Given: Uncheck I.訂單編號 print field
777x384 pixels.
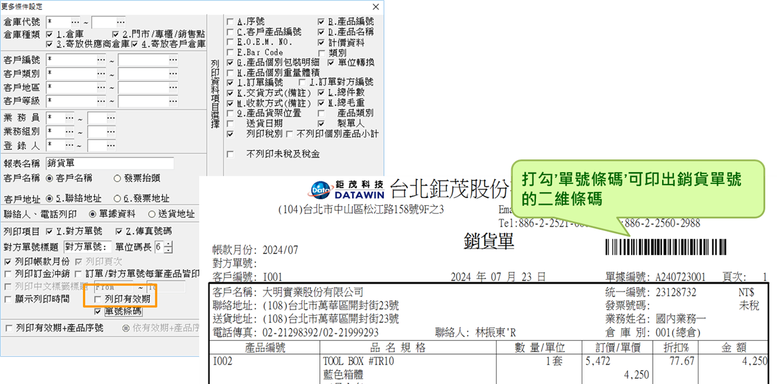Looking at the screenshot, I should [230, 82].
